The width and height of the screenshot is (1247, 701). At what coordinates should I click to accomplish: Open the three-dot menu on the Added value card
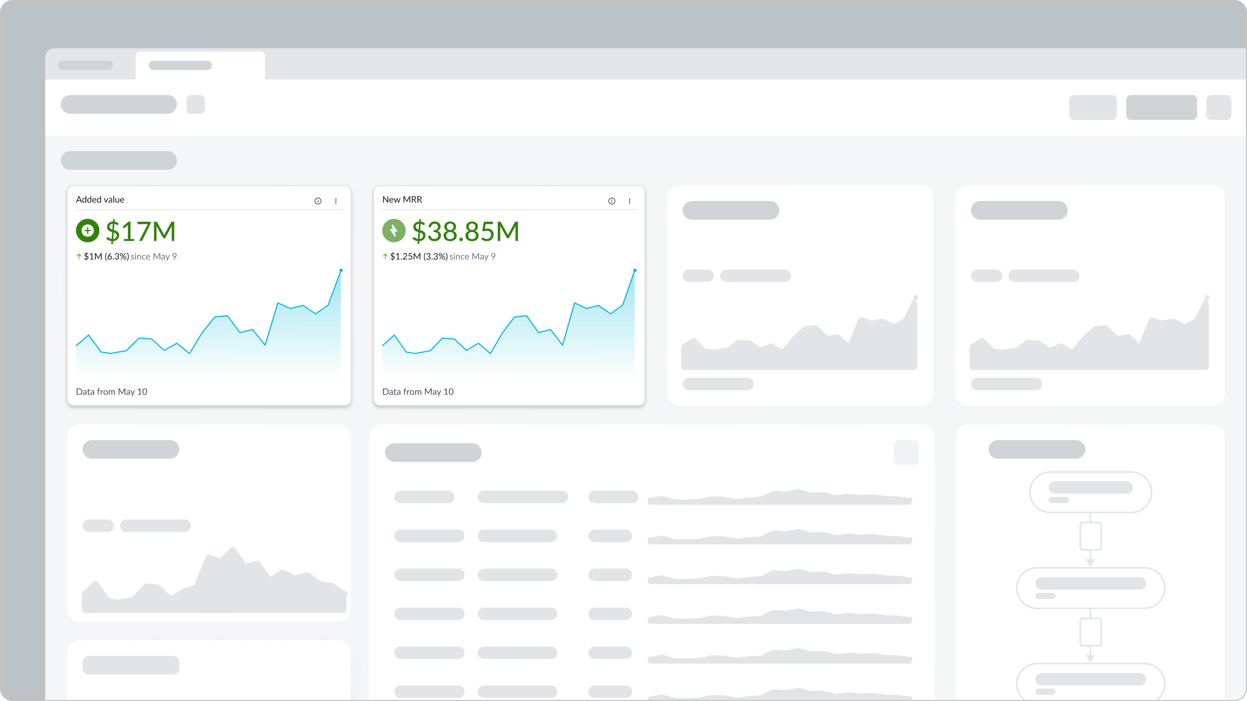point(336,200)
